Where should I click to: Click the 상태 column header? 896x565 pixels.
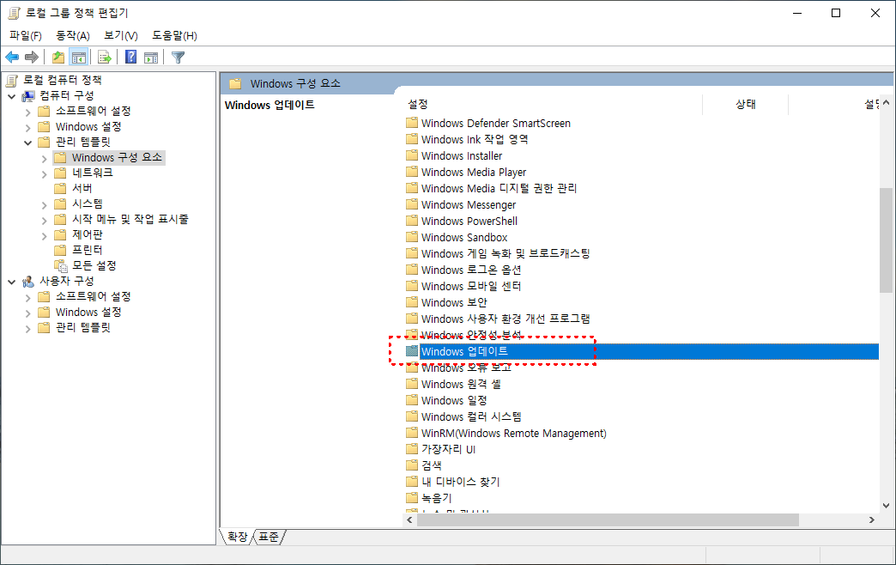(745, 103)
